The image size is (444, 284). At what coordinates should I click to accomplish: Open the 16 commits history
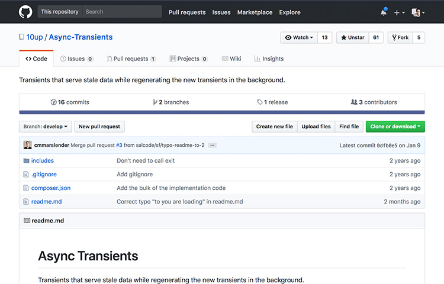(70, 102)
